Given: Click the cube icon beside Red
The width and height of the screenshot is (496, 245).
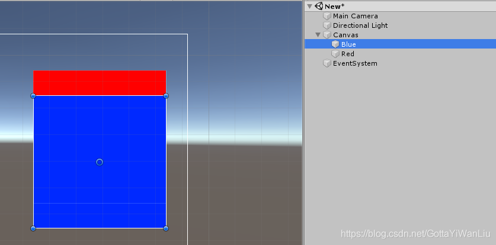Looking at the screenshot, I should point(335,54).
